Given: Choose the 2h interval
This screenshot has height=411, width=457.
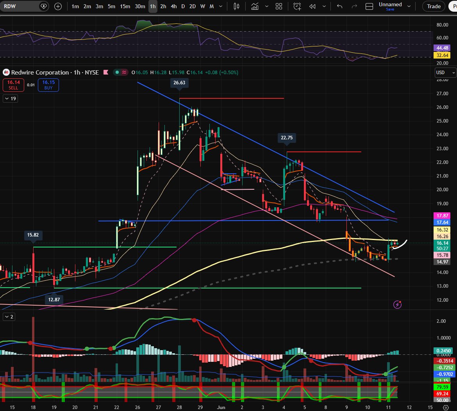Looking at the screenshot, I should (163, 6).
